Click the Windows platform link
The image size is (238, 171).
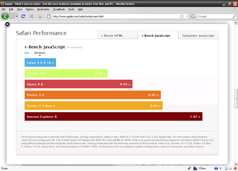[40, 53]
